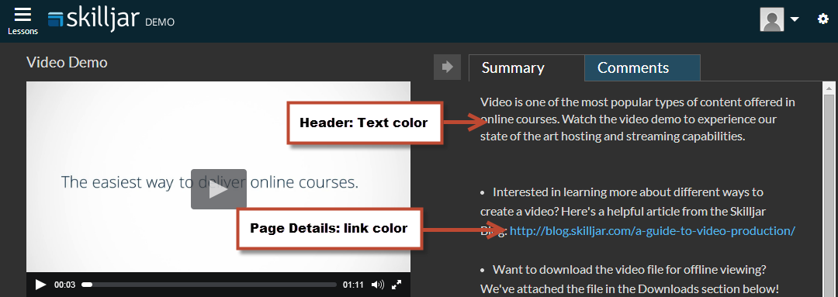Seek on the video progress bar
The height and width of the screenshot is (297, 838).
point(209,285)
